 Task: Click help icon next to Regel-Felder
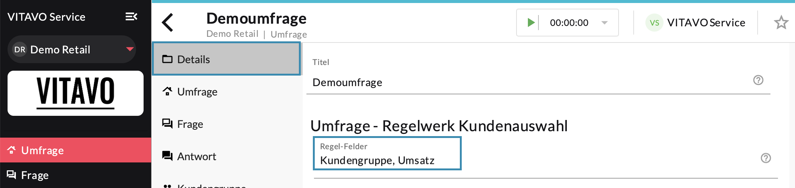coord(766,158)
